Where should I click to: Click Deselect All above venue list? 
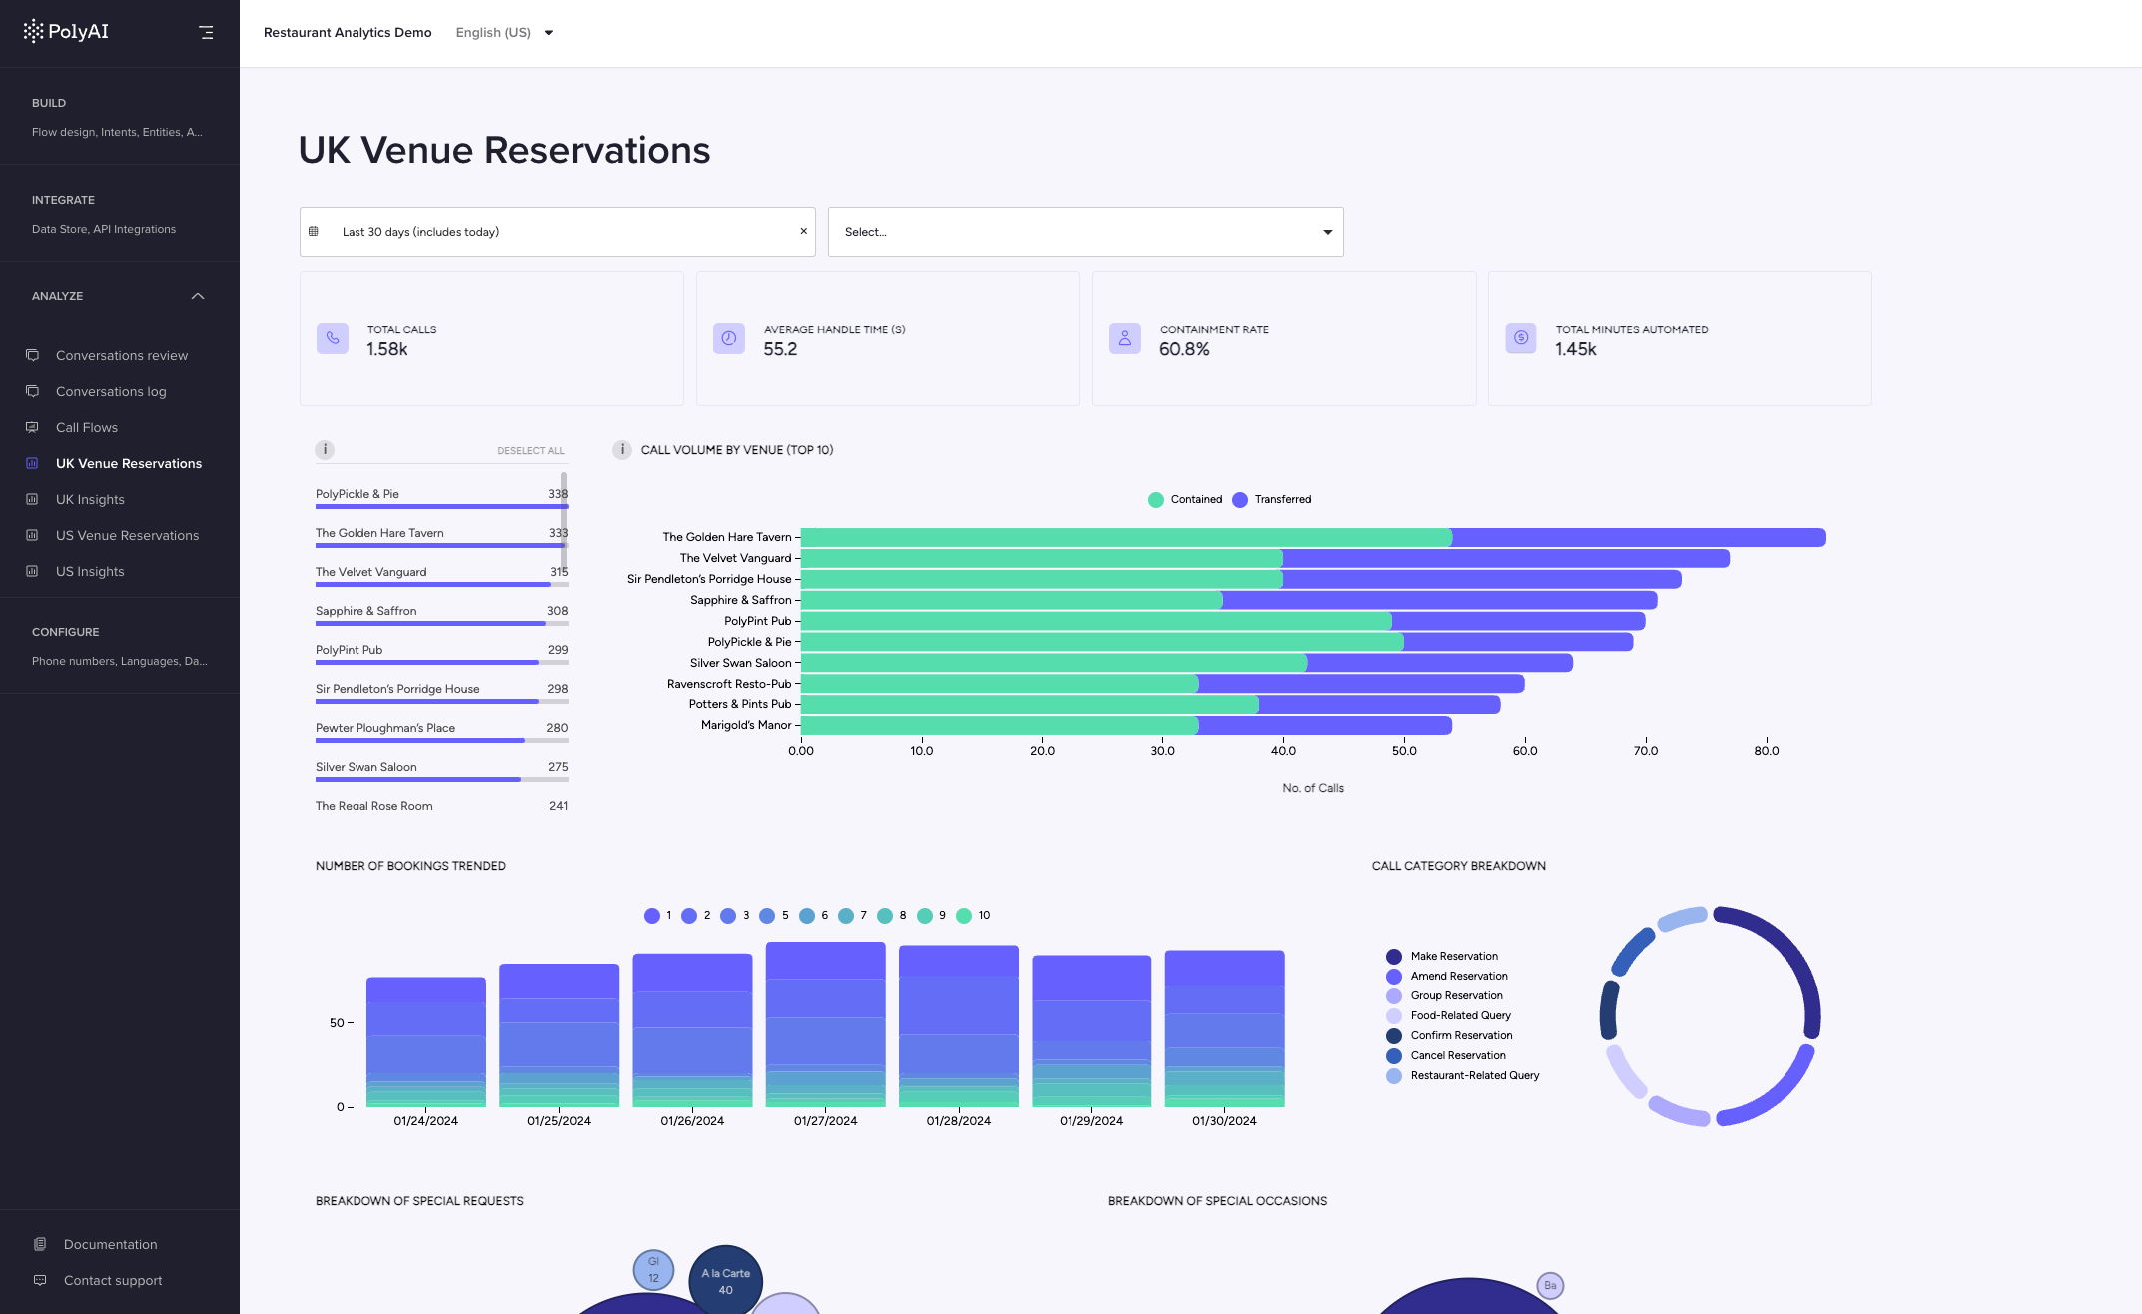531,451
